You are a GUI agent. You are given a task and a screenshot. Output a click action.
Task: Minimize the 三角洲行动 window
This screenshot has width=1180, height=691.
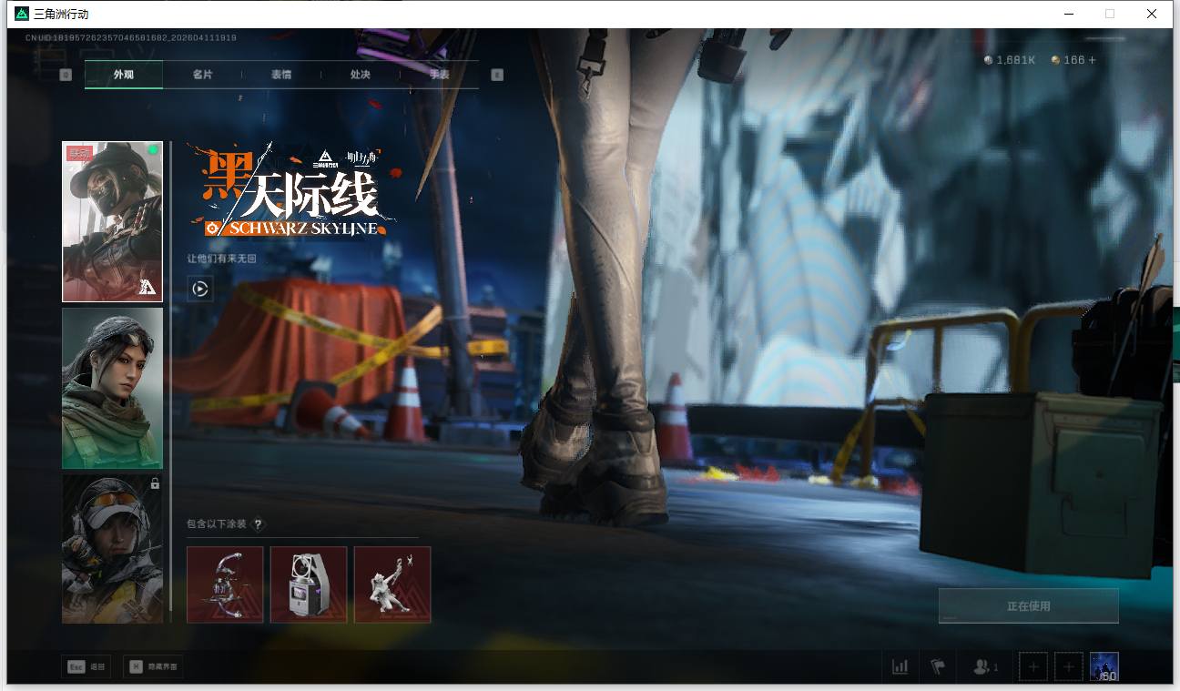pos(1068,14)
